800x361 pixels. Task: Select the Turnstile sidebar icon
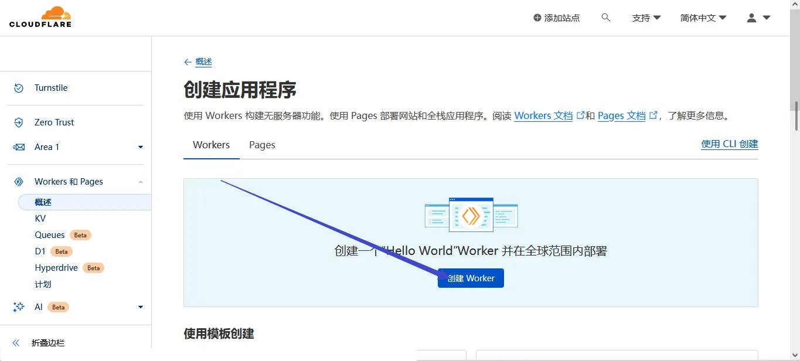[18, 87]
